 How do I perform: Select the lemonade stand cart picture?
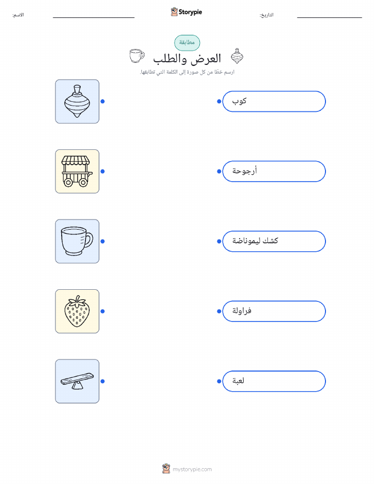[77, 172]
